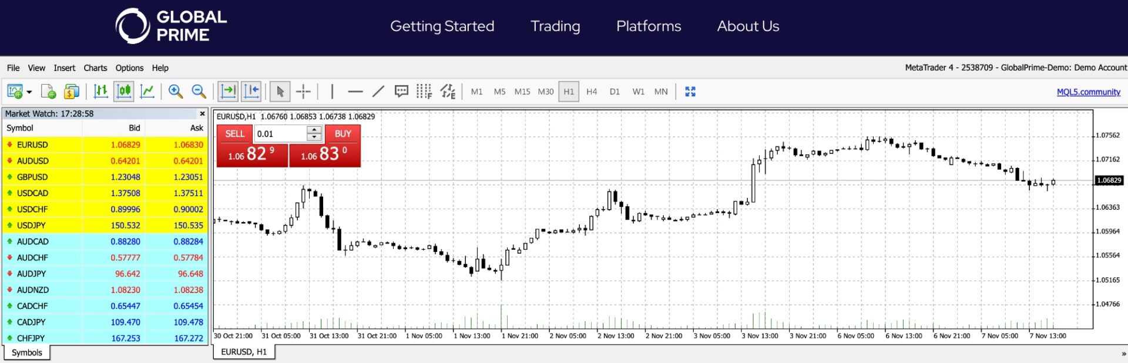The width and height of the screenshot is (1128, 363).
Task: Select the EURUSD row in Market Watch
Action: click(105, 144)
